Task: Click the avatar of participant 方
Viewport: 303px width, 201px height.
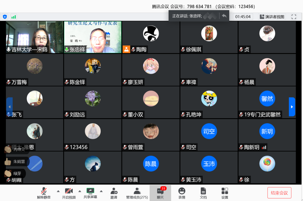Action: pos(93,164)
